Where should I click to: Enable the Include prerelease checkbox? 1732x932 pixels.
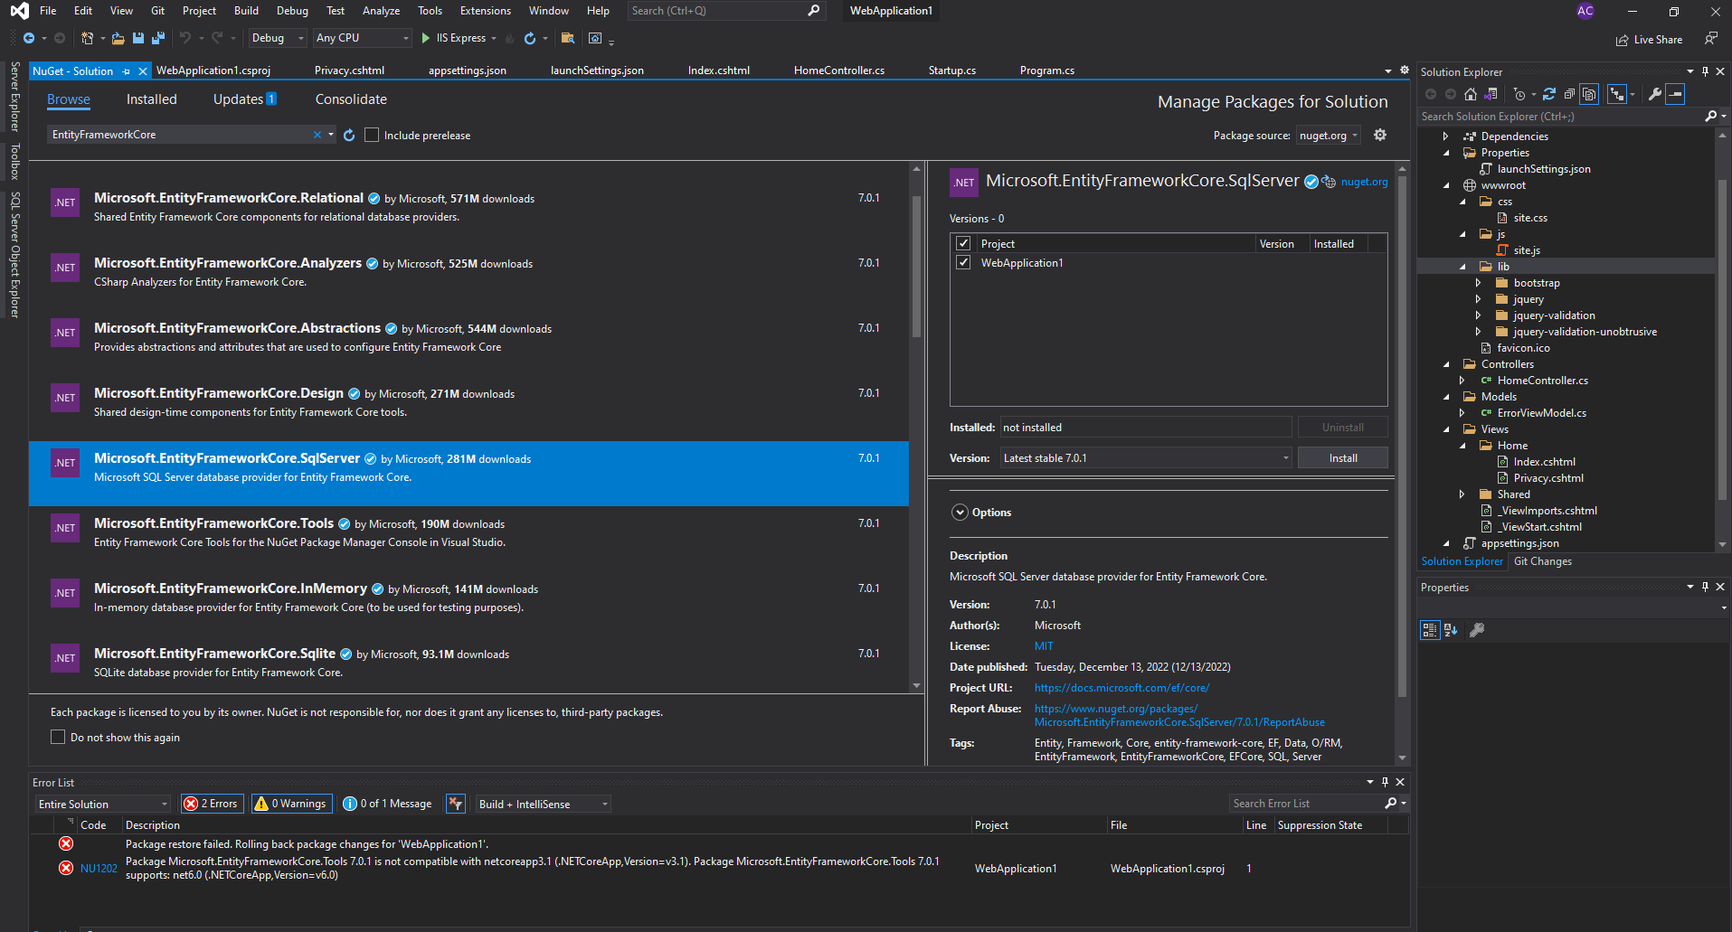372,135
